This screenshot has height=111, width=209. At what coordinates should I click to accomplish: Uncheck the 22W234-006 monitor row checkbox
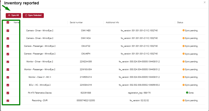tap(8, 62)
